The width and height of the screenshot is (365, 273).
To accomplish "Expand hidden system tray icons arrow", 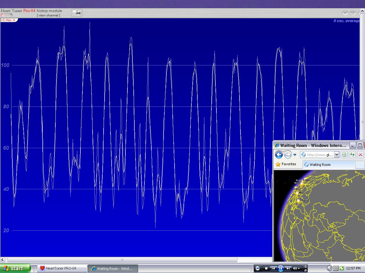I will (x=330, y=268).
